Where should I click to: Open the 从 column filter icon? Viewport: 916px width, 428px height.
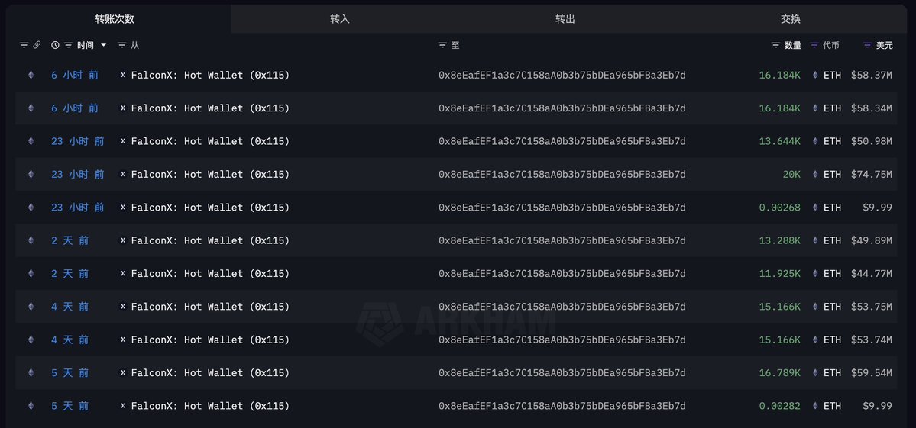121,45
